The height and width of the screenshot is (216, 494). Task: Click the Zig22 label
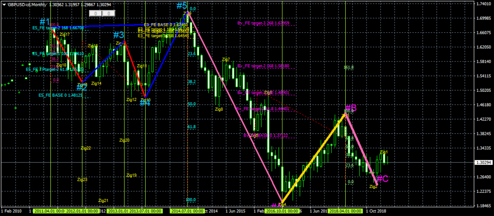point(86,148)
